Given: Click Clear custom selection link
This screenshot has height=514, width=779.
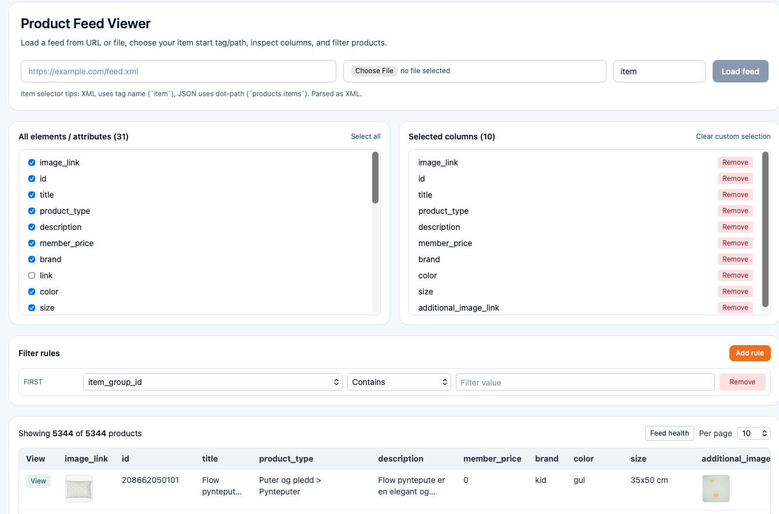Looking at the screenshot, I should tap(733, 137).
